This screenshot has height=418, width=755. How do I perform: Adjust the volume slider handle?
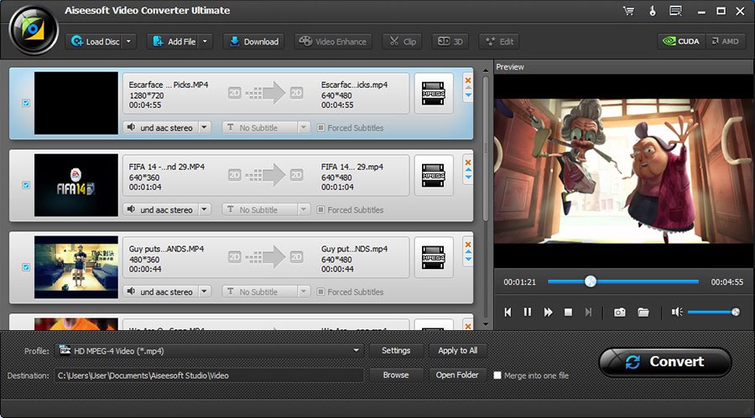click(x=735, y=312)
